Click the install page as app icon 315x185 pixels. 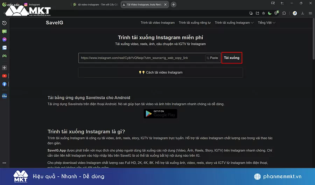pyautogui.click(x=251, y=13)
